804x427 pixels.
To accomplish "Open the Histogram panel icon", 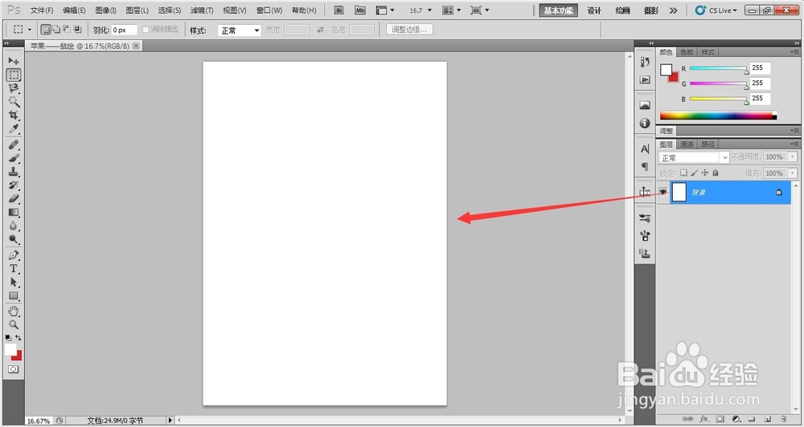I will 645,105.
